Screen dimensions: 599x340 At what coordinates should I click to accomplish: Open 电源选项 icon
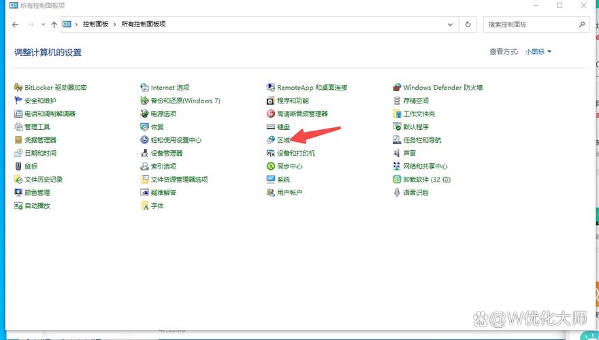[144, 114]
